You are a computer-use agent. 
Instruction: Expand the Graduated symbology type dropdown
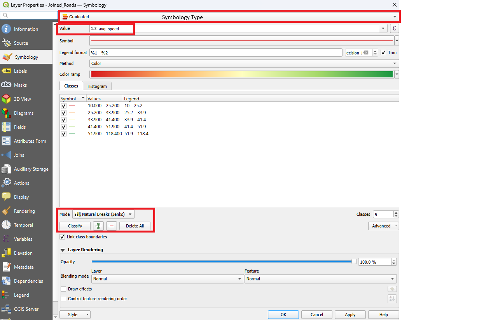229,17
